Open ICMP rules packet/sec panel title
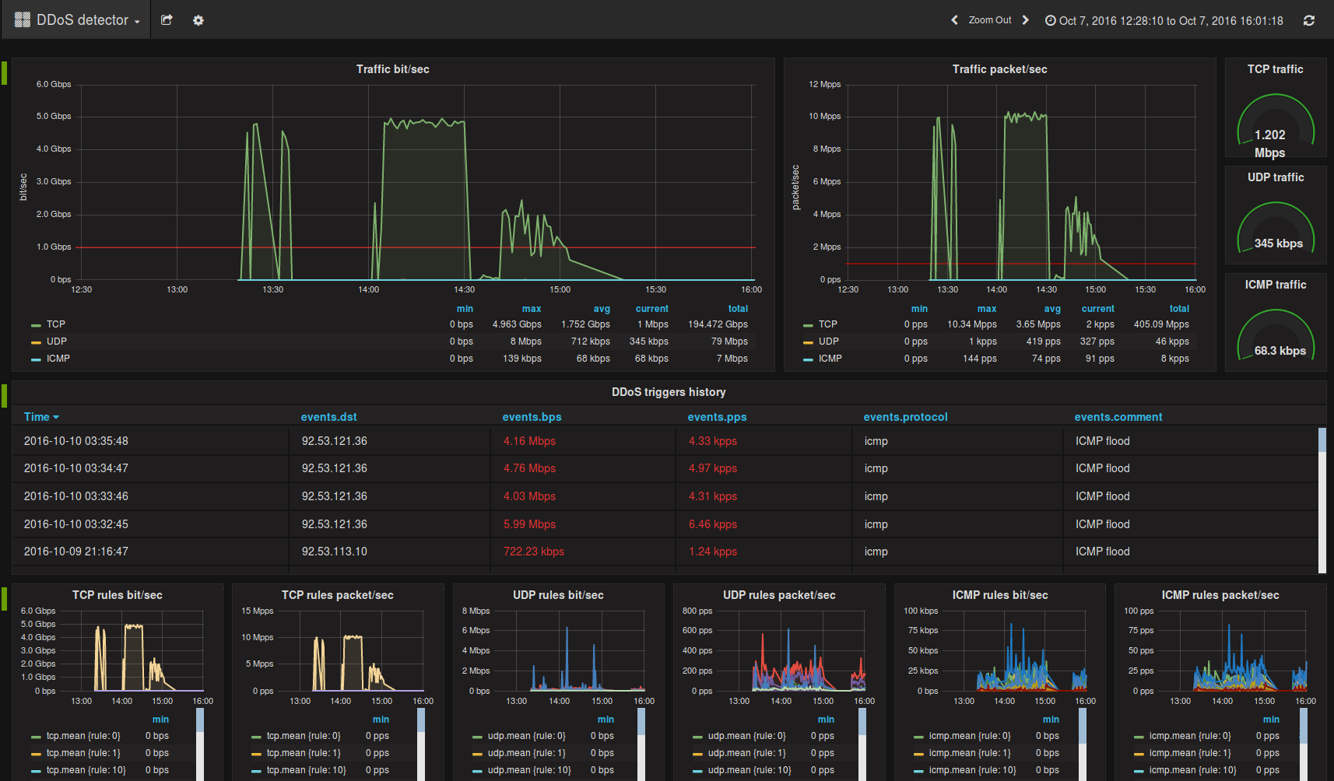This screenshot has width=1334, height=781. tap(1220, 595)
